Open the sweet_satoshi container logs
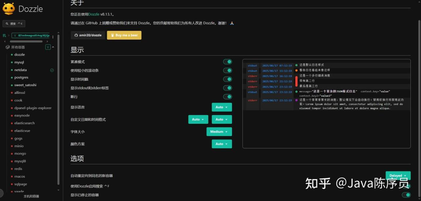This screenshot has width=421, height=201. click(x=25, y=85)
